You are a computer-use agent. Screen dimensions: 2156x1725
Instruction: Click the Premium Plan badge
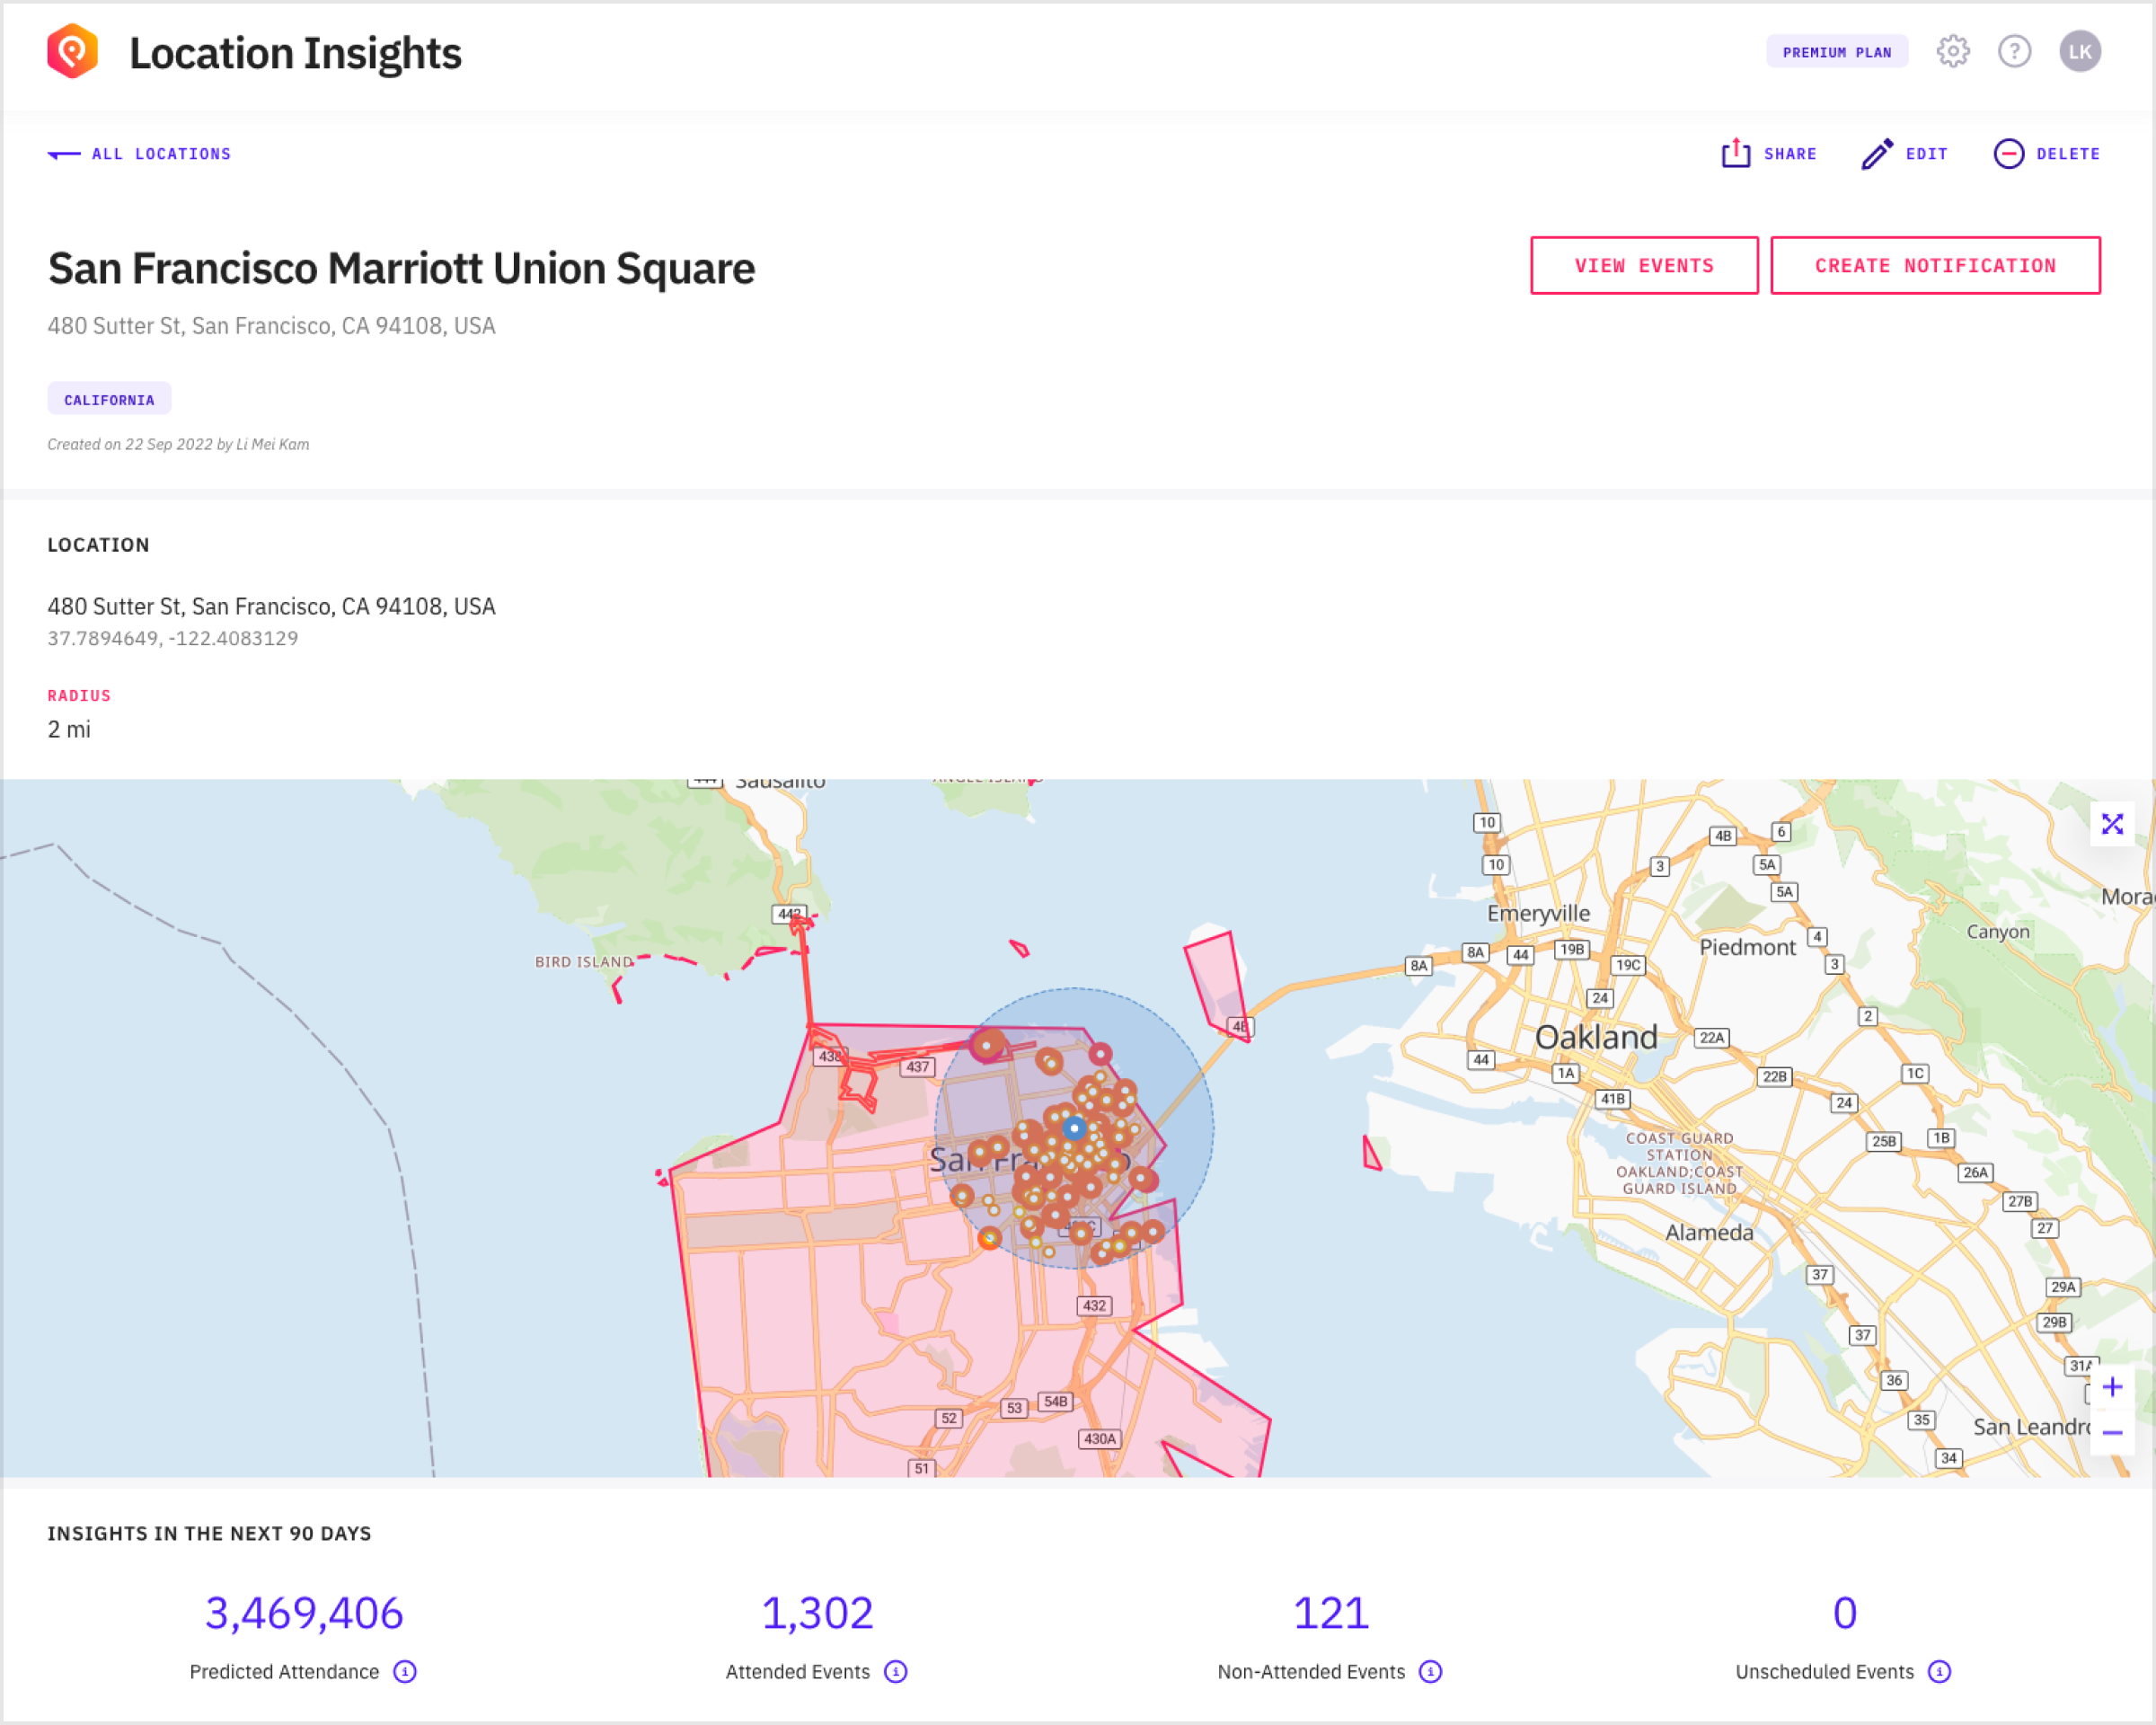(x=1836, y=52)
